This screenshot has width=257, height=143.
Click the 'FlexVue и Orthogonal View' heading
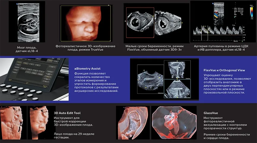pyautogui.click(x=224, y=70)
